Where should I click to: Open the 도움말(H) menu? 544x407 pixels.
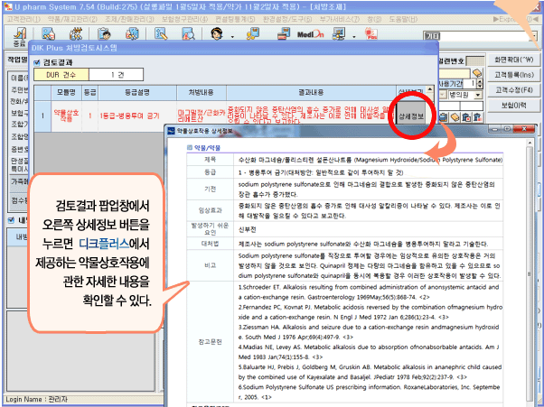click(403, 19)
